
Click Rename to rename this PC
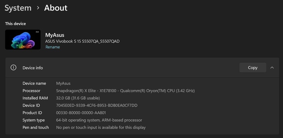[52, 47]
